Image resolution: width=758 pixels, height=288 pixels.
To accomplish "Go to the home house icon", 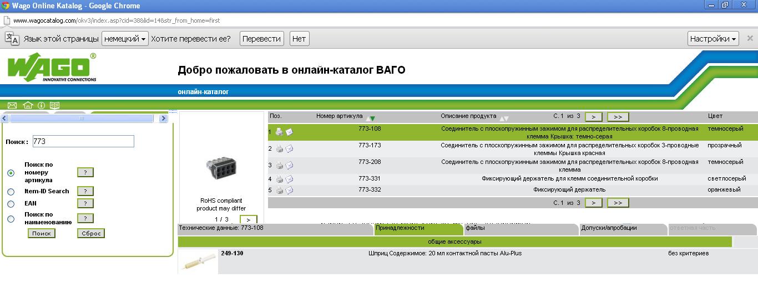I will (28, 105).
